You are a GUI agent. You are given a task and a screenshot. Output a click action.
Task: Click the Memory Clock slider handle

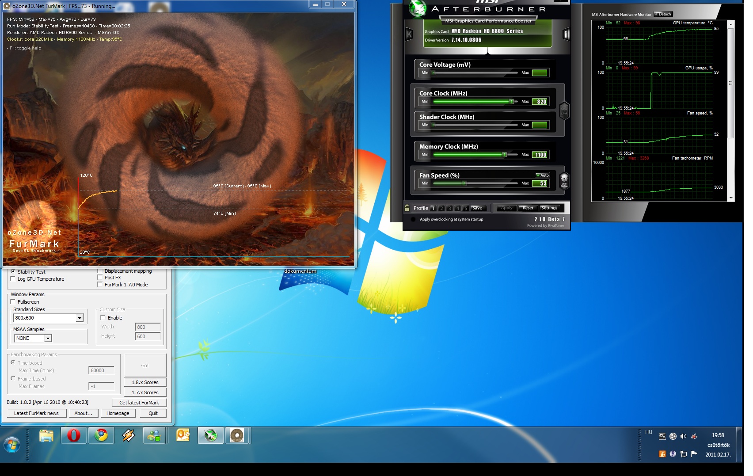[x=505, y=154]
